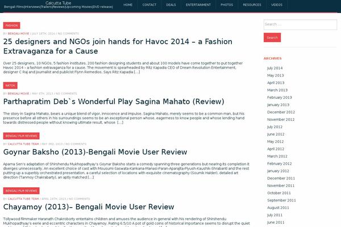Open Bengali Movie author link on Sagina post
This screenshot has width=341, height=227.
[18, 94]
